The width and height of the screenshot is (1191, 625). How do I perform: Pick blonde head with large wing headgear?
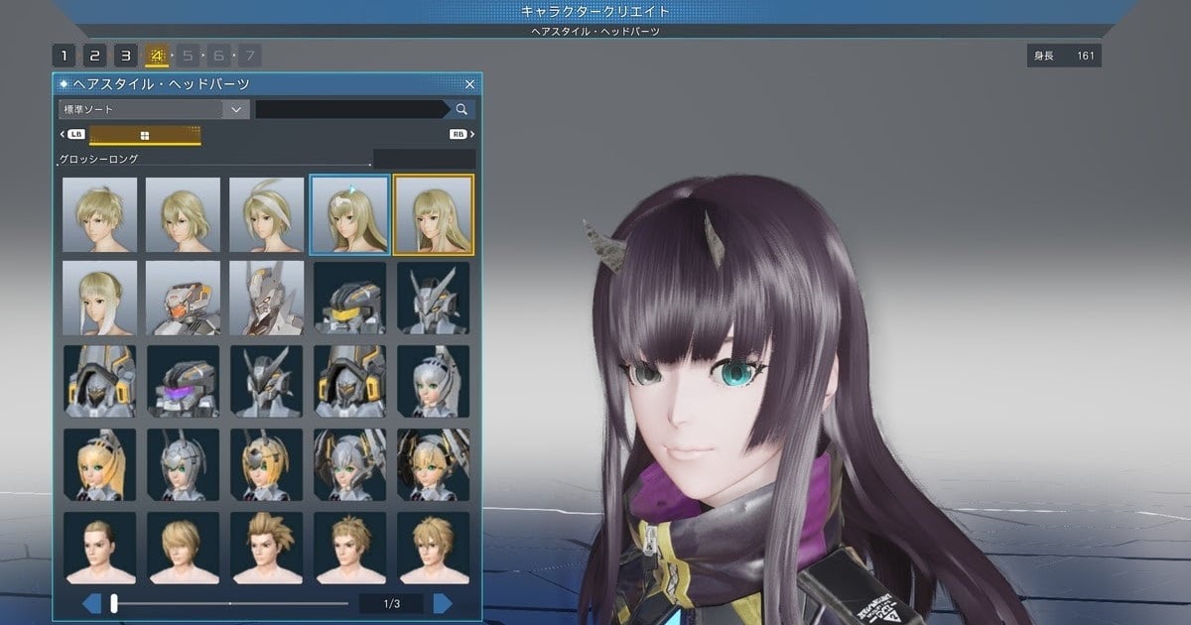(x=434, y=464)
